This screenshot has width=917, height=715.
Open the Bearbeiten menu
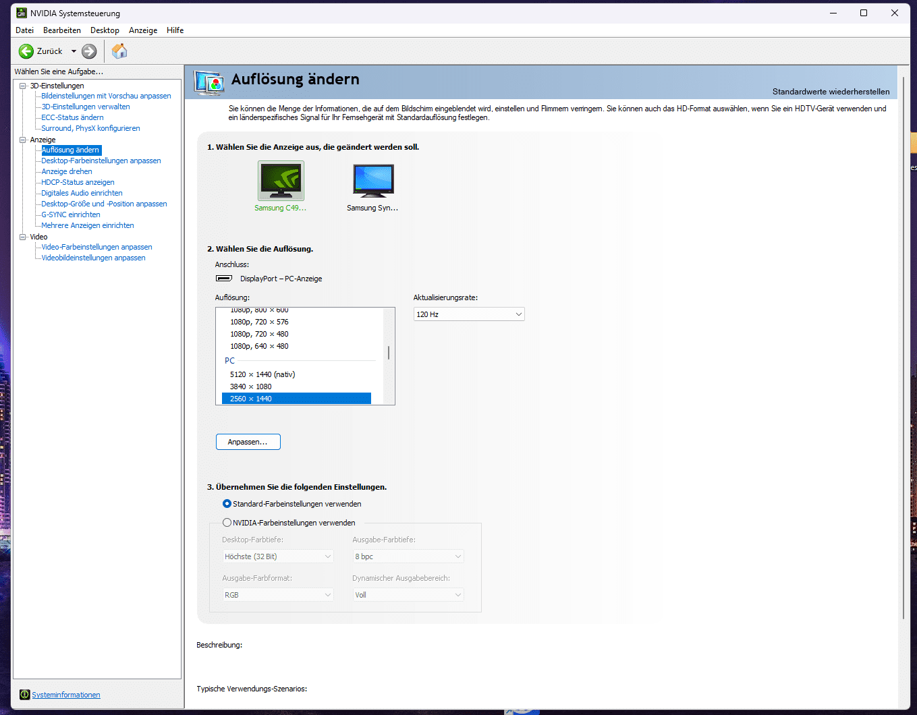(x=62, y=30)
